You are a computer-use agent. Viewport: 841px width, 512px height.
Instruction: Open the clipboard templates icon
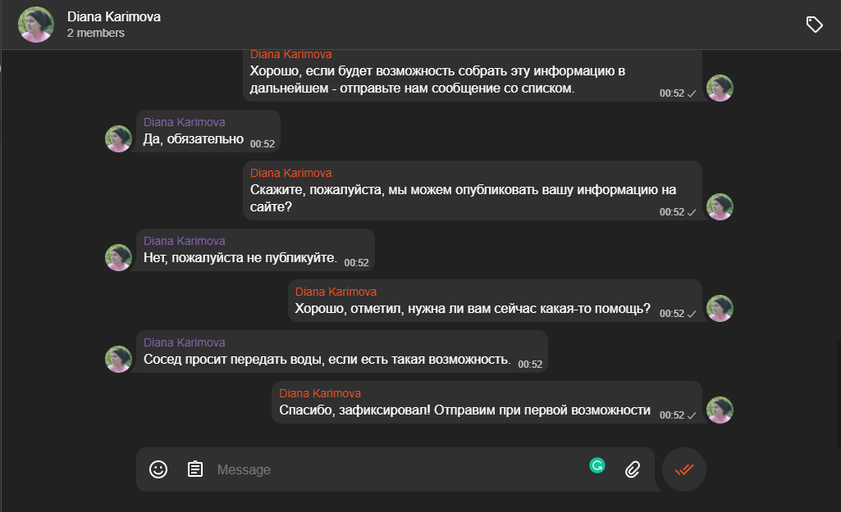(x=195, y=469)
